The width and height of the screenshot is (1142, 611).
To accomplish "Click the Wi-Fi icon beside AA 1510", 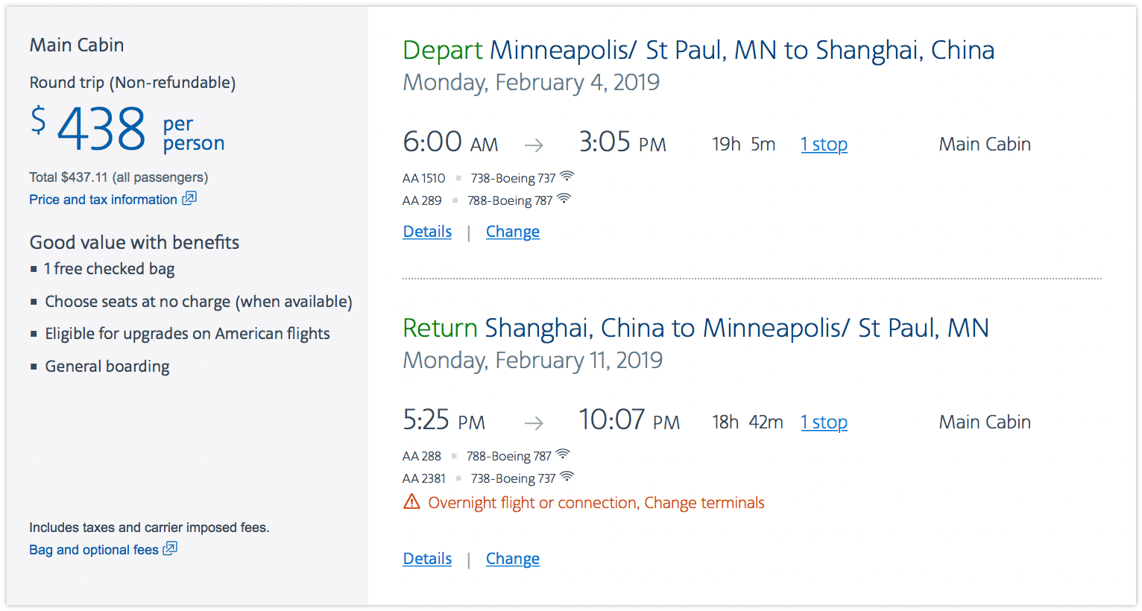I will (x=567, y=177).
